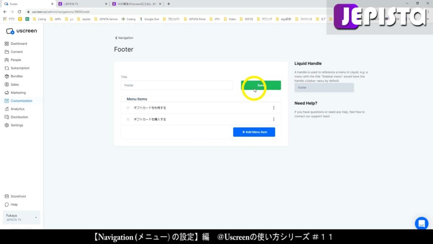433x244 pixels.
Task: Save the Footer navigation
Action: [260, 85]
